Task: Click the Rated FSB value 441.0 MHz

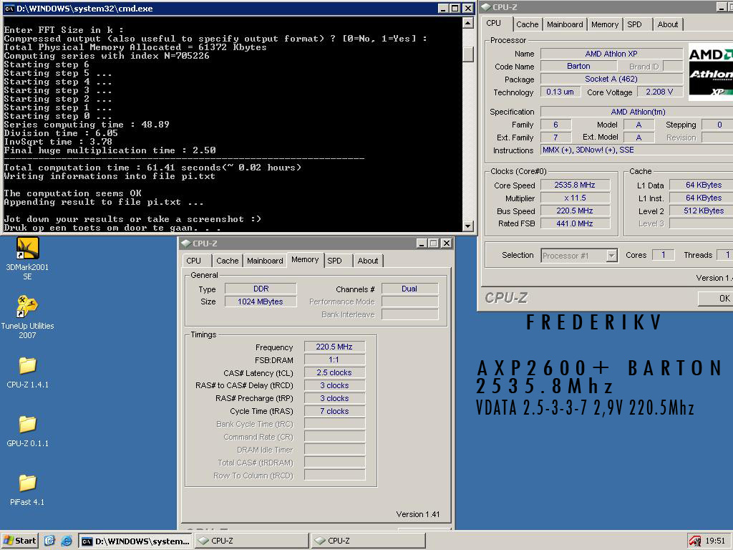Action: tap(575, 223)
